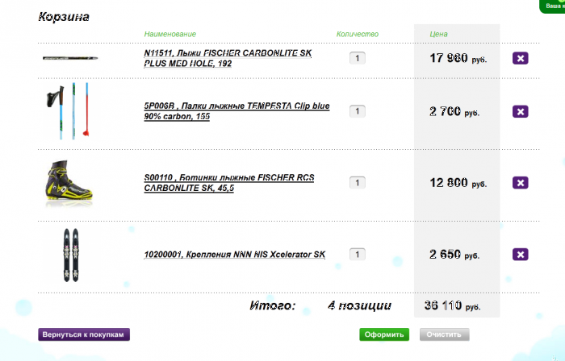The height and width of the screenshot is (361, 565).
Task: Click the quantity field for the skis
Action: pos(358,58)
